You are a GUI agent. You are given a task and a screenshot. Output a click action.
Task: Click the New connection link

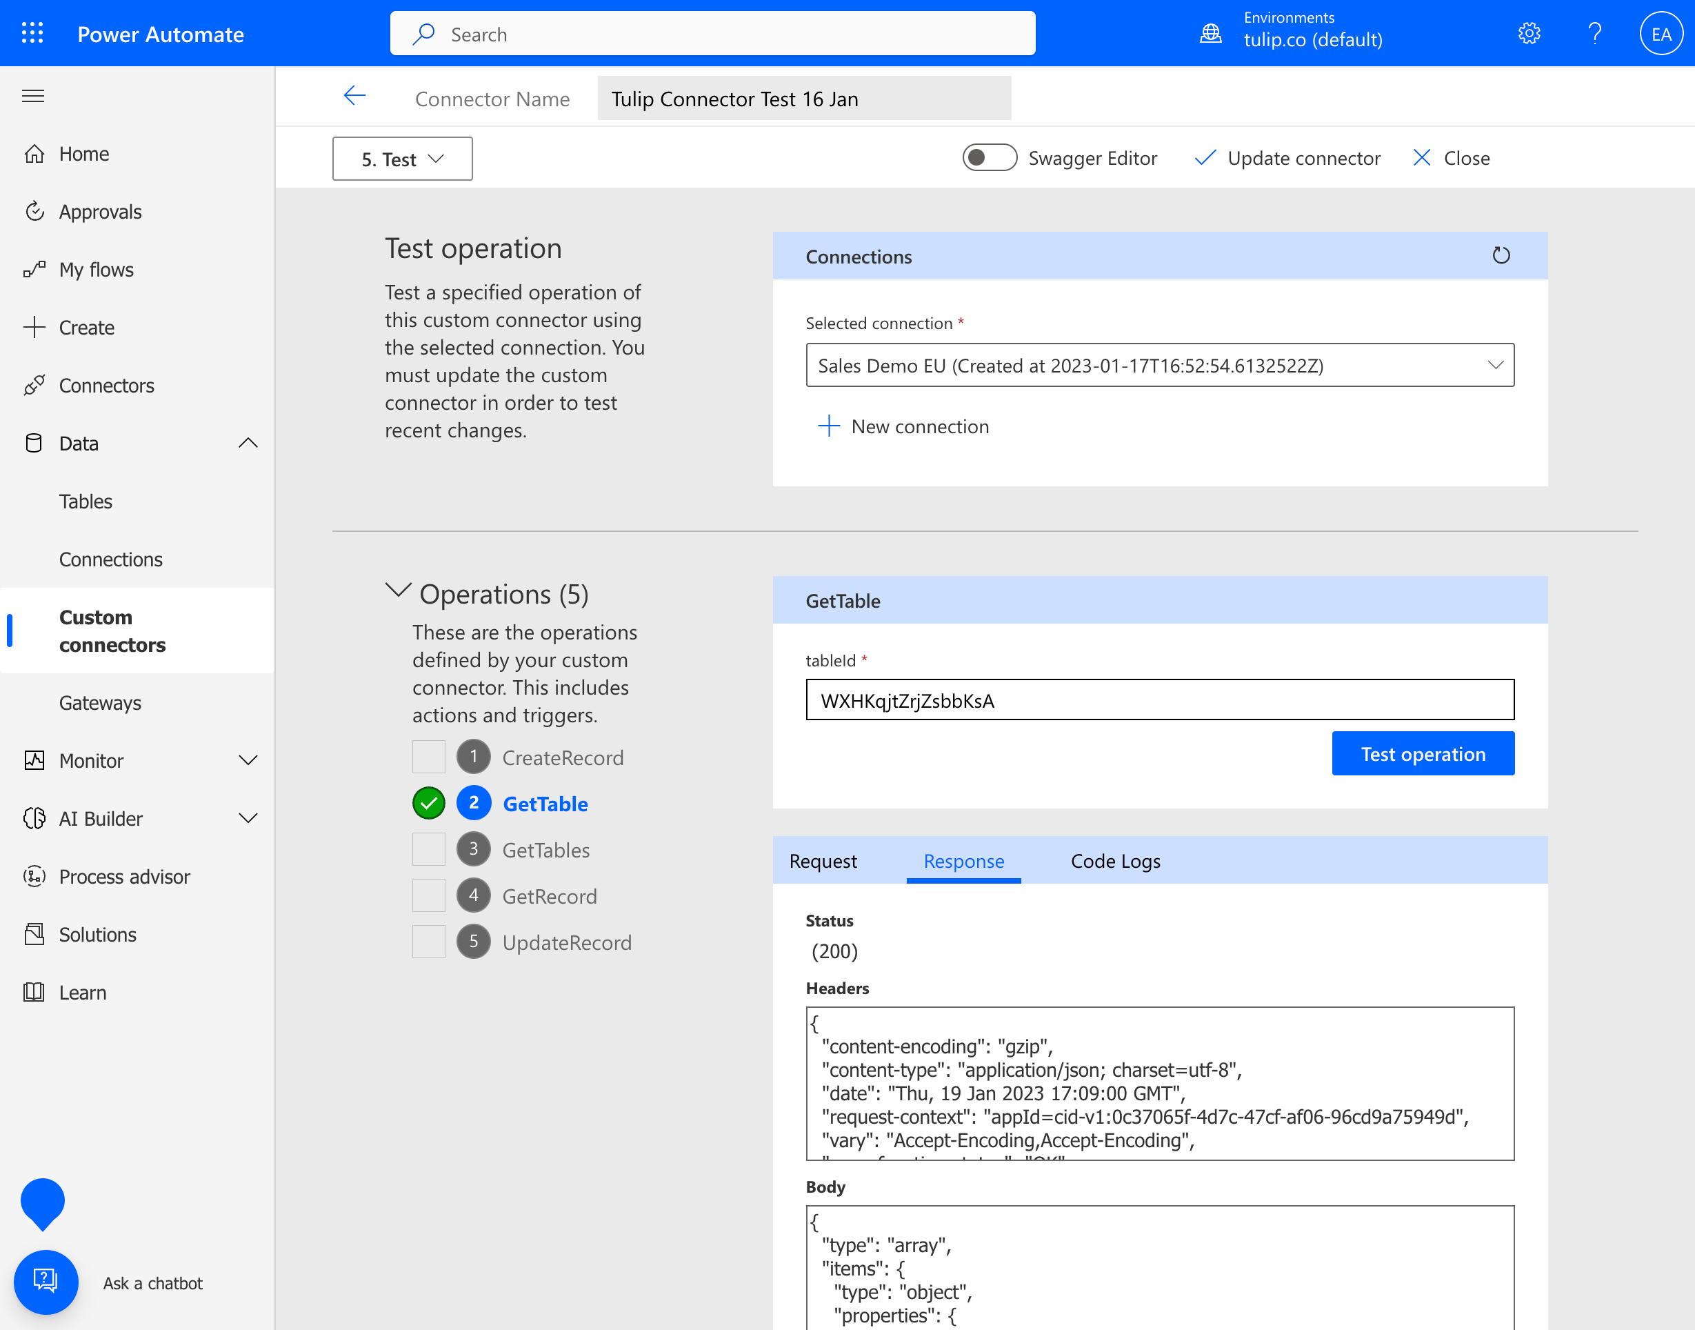click(903, 426)
